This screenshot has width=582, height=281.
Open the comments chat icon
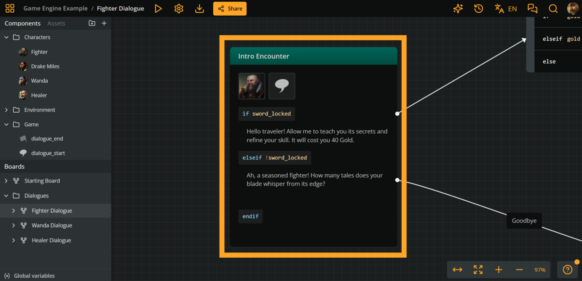click(532, 8)
